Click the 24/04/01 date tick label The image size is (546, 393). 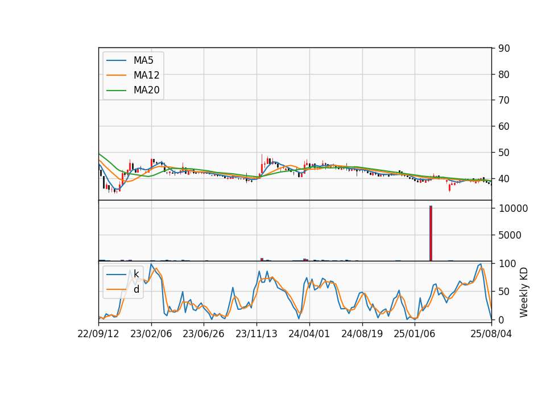coord(309,334)
